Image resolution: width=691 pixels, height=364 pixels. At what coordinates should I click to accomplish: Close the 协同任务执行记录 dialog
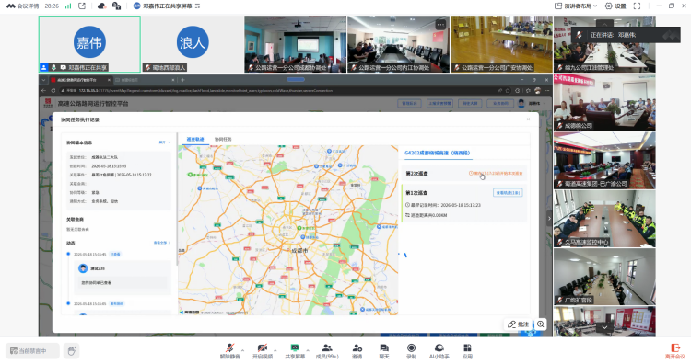pyautogui.click(x=528, y=119)
